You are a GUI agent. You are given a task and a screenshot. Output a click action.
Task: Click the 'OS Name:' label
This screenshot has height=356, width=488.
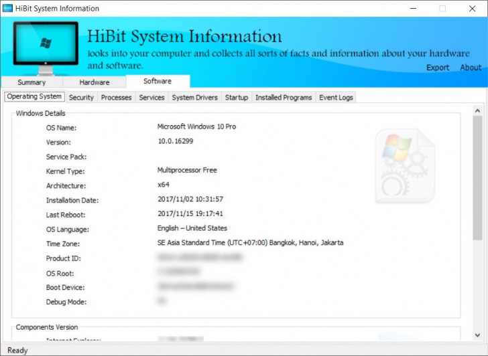(x=61, y=128)
